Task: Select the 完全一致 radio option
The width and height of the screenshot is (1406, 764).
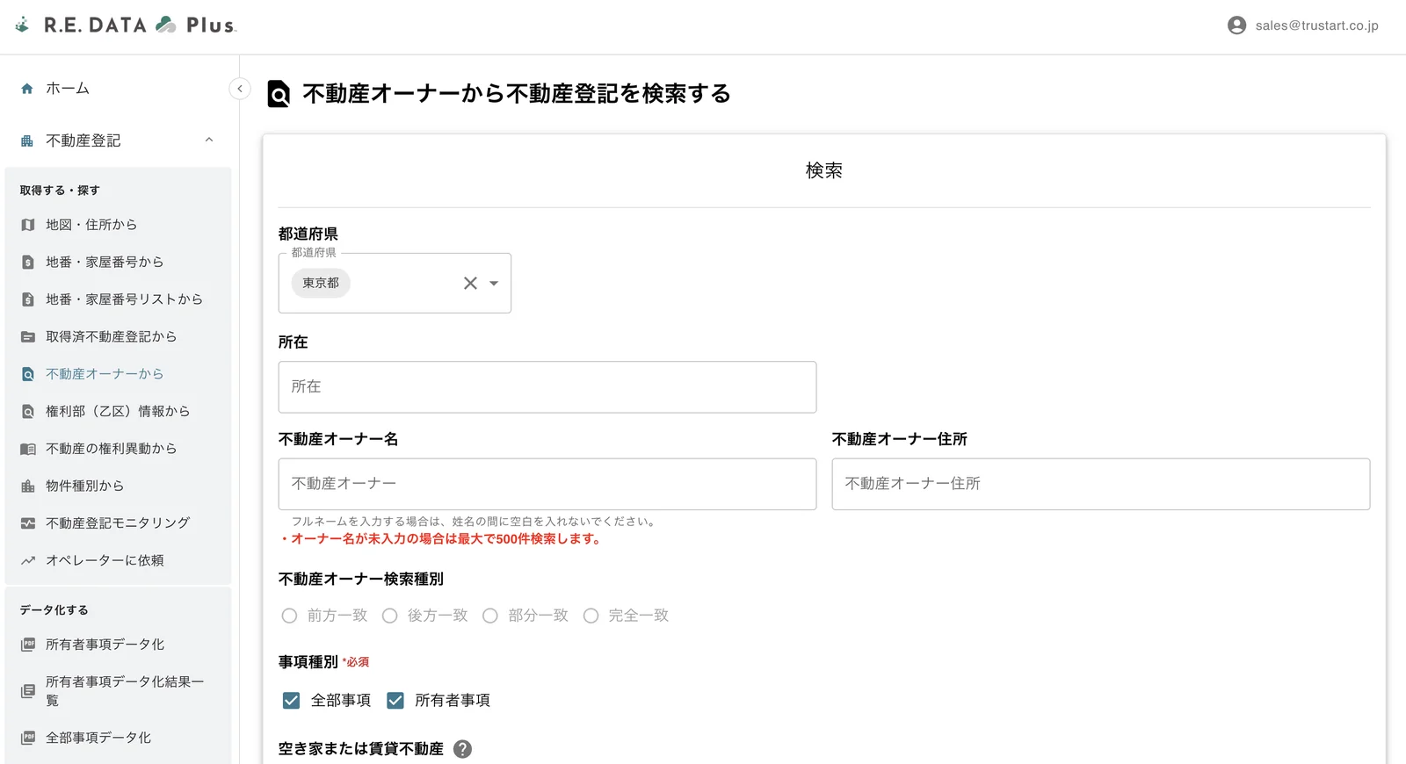Action: coord(591,616)
